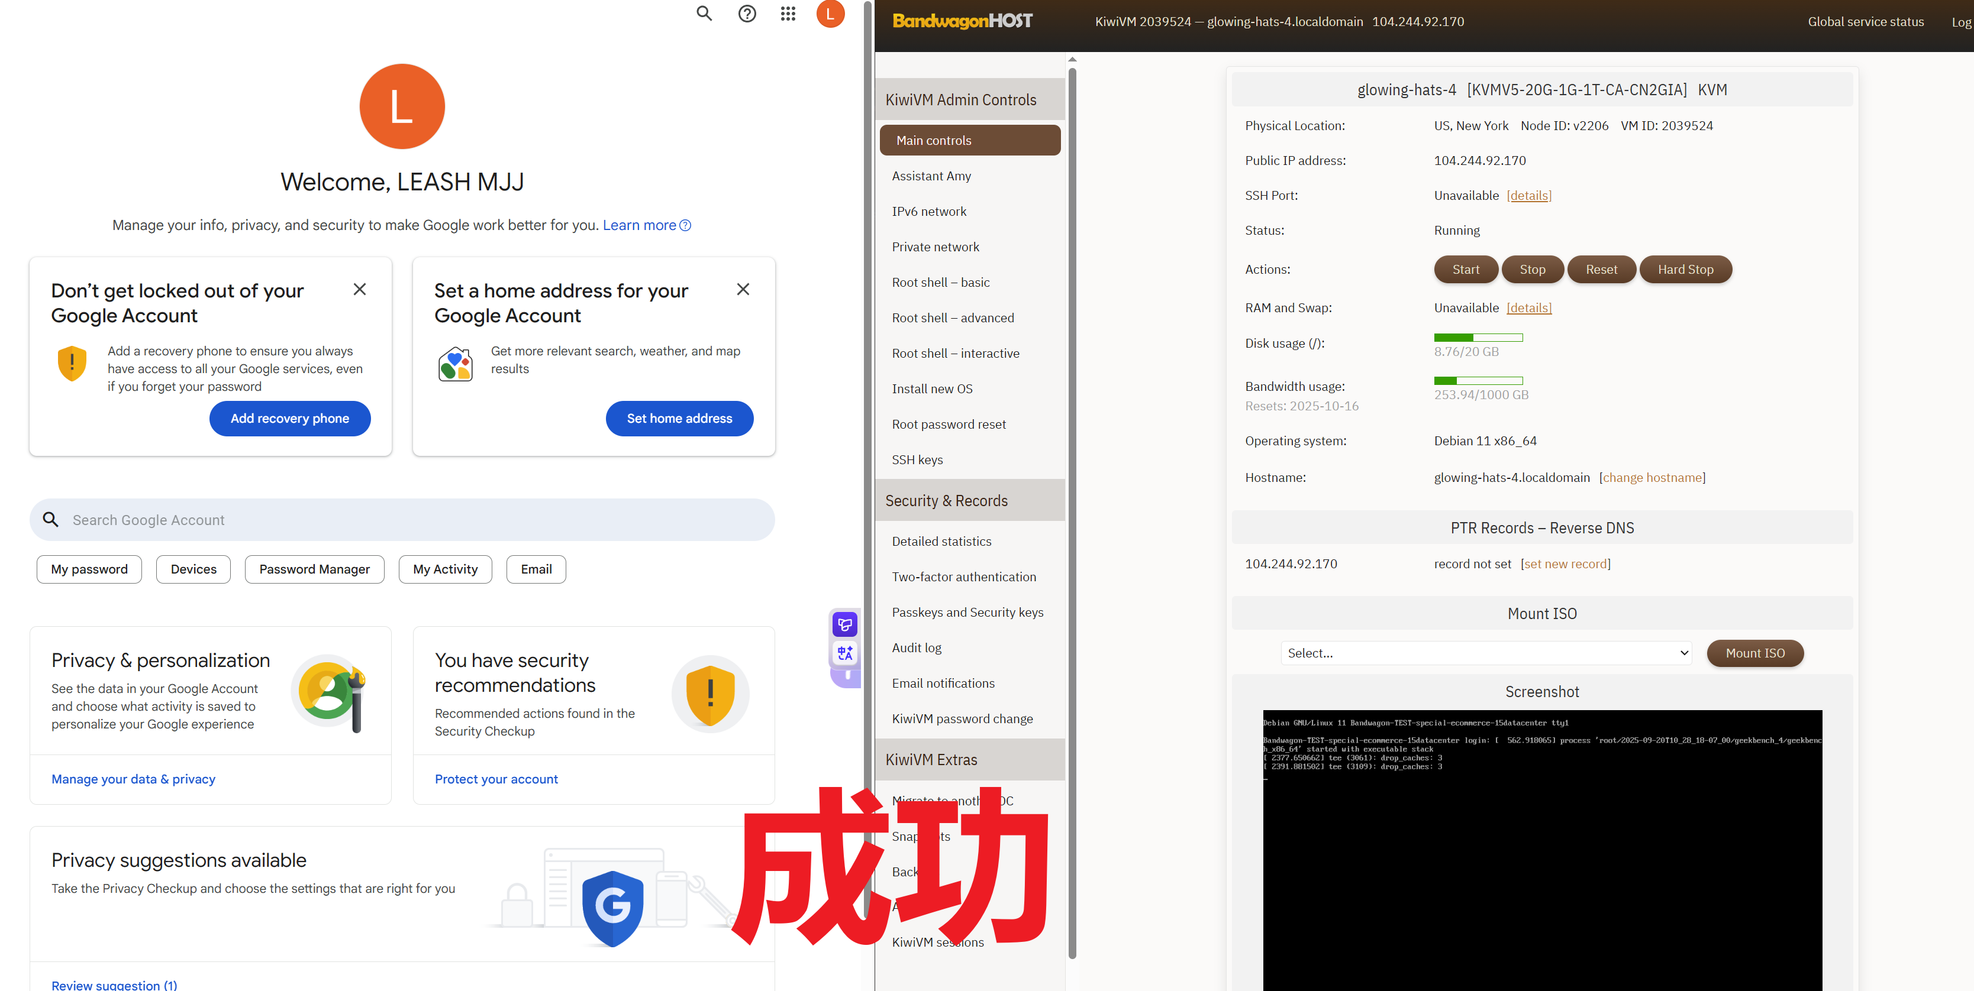The width and height of the screenshot is (1974, 991).
Task: Open the Email chip
Action: [x=536, y=569]
